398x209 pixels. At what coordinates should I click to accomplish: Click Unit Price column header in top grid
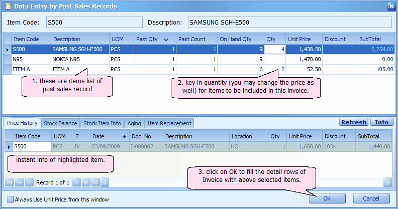(304, 39)
